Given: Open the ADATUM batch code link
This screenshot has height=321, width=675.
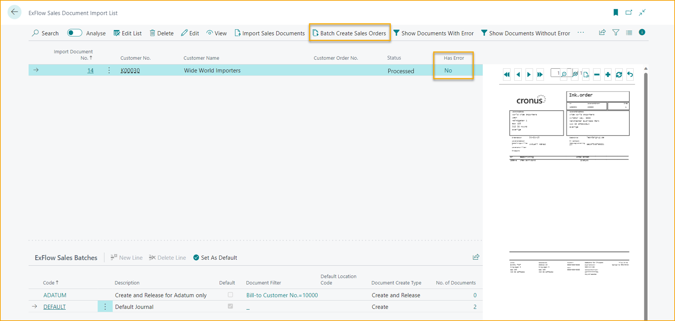Looking at the screenshot, I should coord(55,295).
